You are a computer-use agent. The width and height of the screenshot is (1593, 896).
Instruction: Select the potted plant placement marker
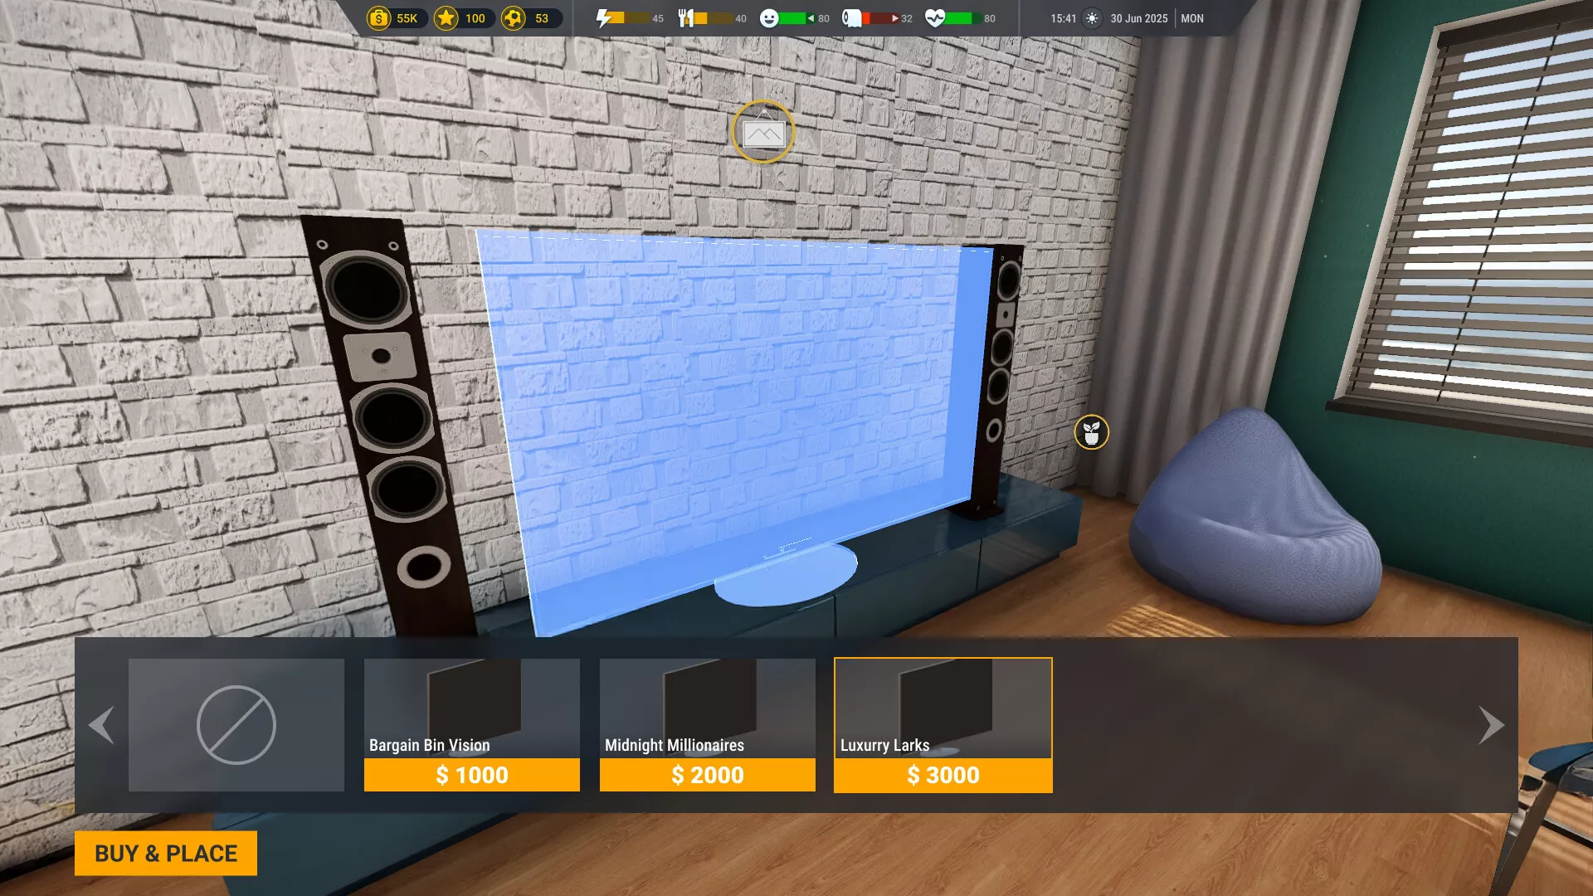[x=1091, y=432]
